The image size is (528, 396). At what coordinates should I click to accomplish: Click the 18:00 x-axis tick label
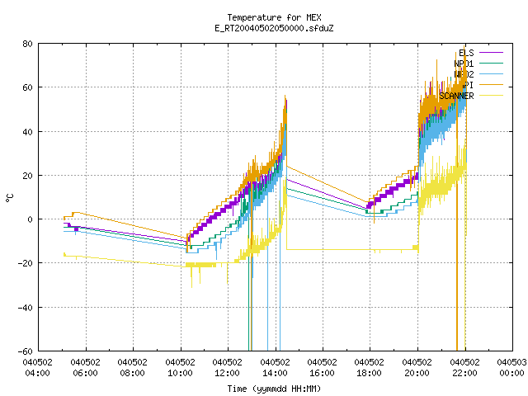pos(370,373)
